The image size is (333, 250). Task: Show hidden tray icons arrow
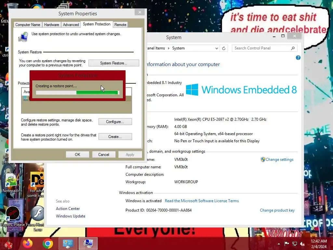point(279,244)
